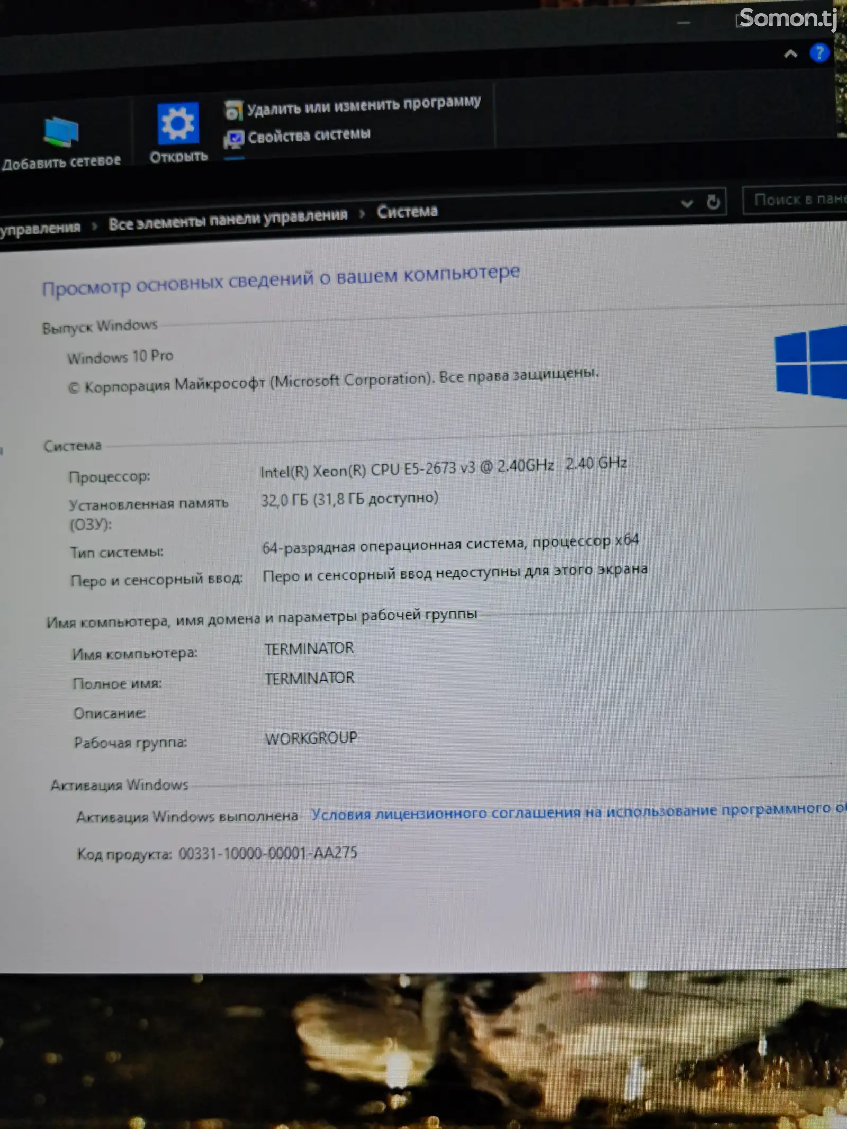Open the license agreement terms link
The width and height of the screenshot is (847, 1129).
click(x=579, y=811)
